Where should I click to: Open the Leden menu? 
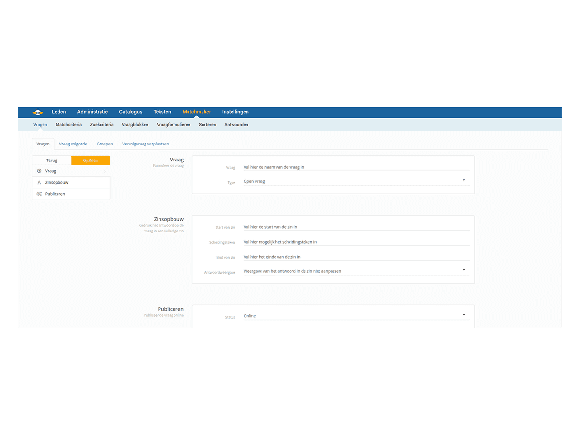[x=59, y=112]
